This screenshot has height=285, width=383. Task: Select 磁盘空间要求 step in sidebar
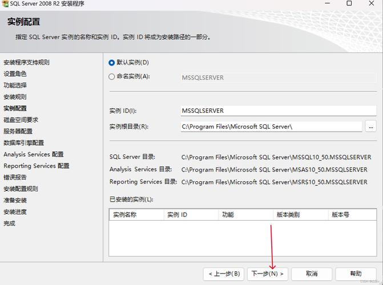(x=21, y=120)
